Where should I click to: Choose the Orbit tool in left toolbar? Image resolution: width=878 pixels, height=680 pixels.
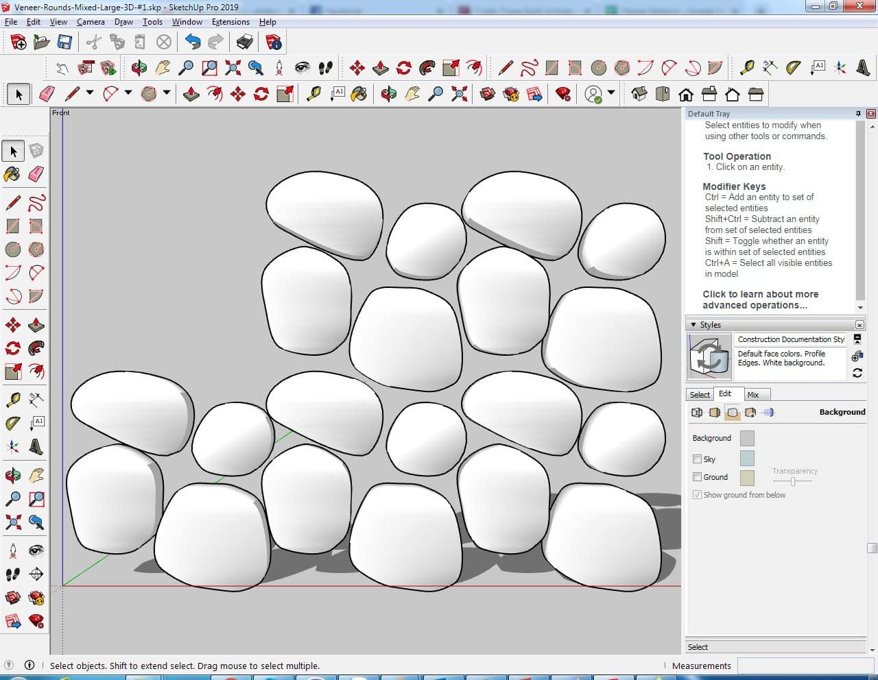12,475
